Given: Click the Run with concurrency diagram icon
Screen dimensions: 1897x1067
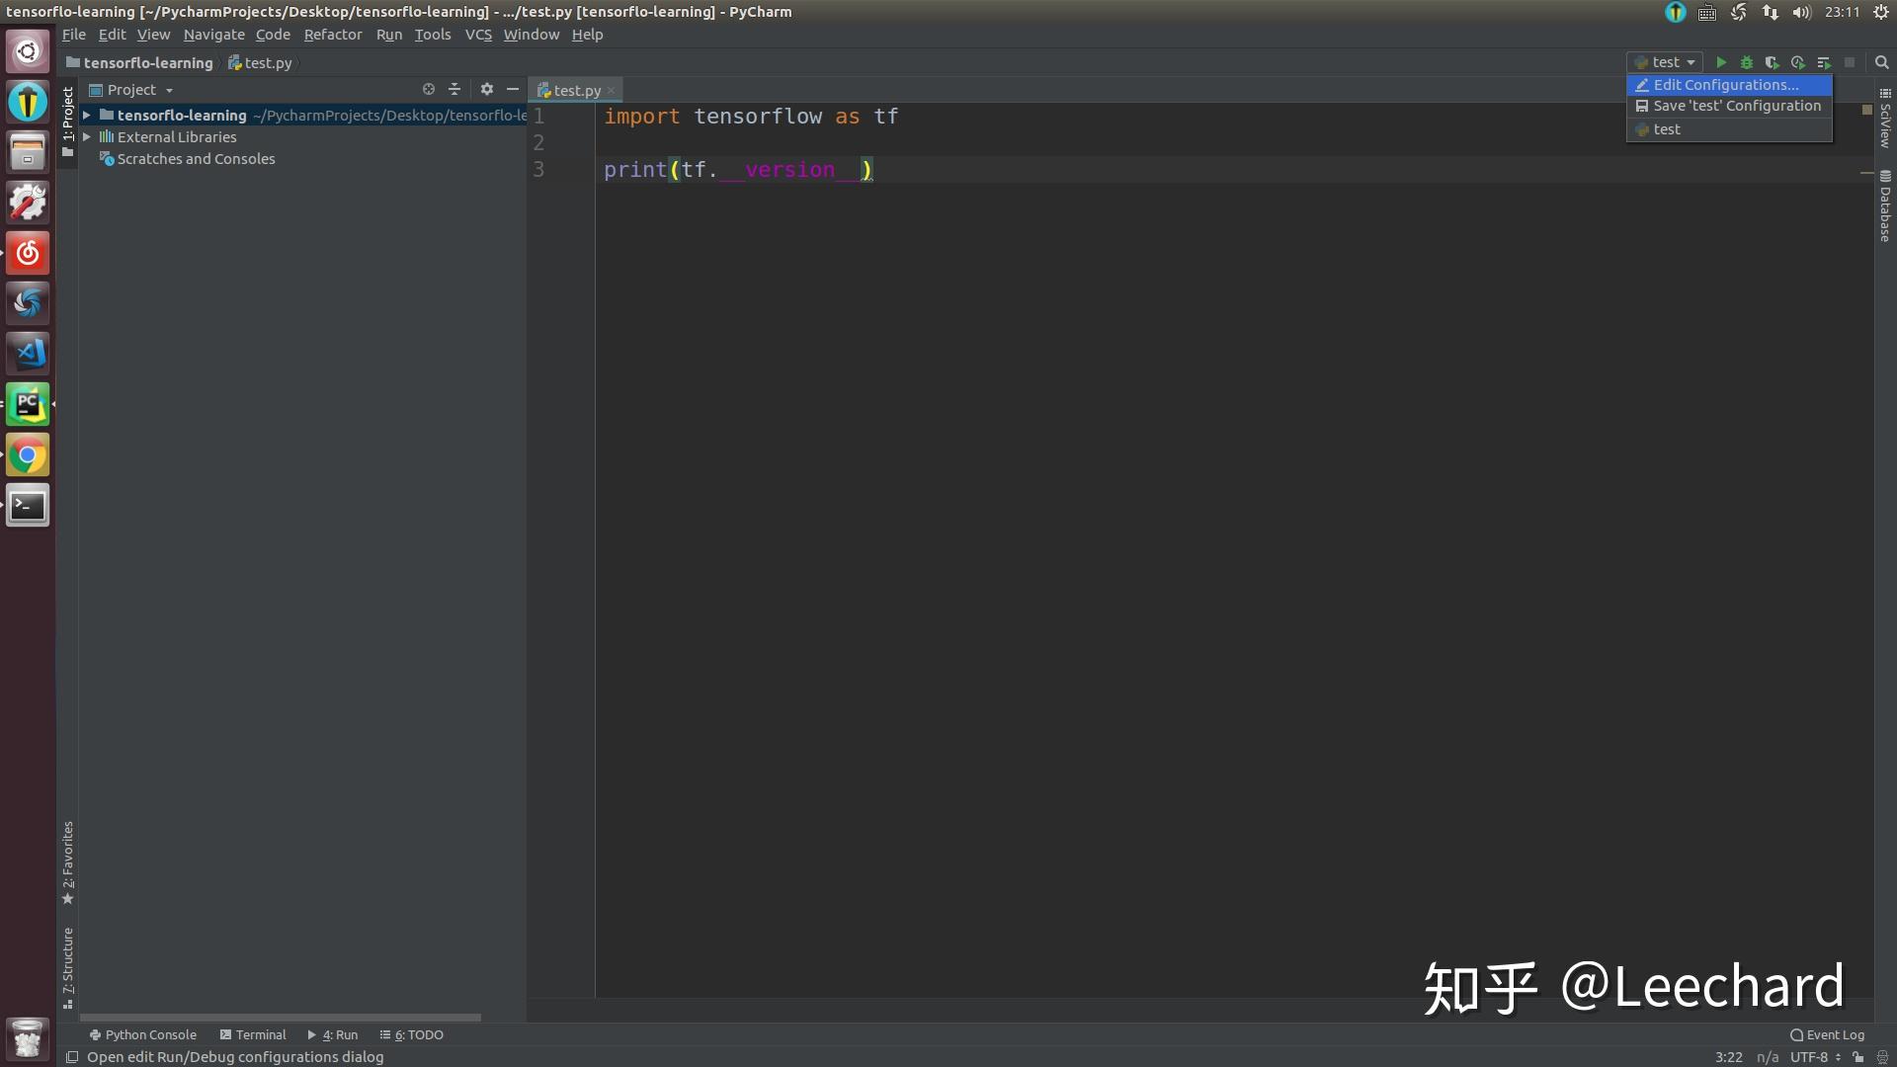Looking at the screenshot, I should click(x=1824, y=62).
